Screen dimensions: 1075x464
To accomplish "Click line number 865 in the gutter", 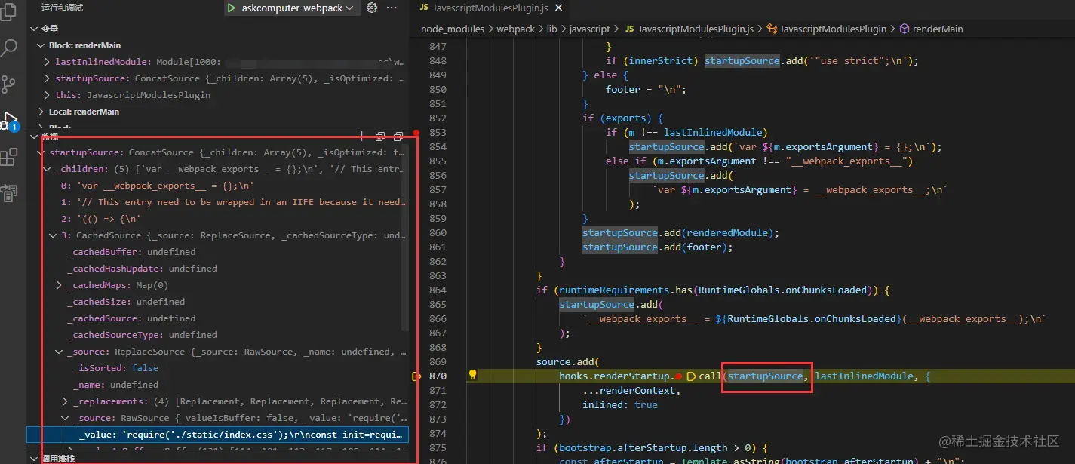I will [438, 304].
